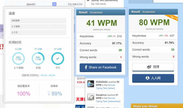Click Keystrokes value 210
The width and height of the screenshot is (183, 108).
(119, 36)
